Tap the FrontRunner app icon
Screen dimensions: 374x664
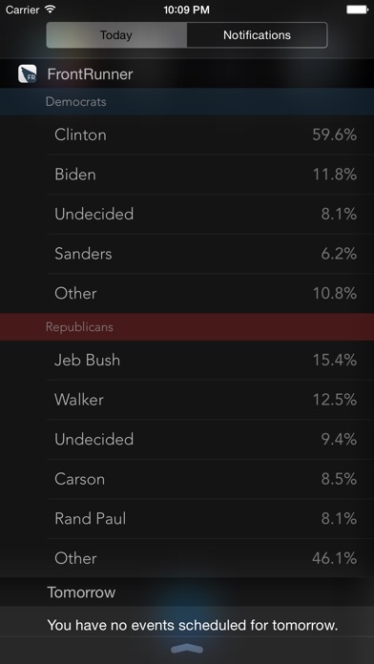click(27, 74)
